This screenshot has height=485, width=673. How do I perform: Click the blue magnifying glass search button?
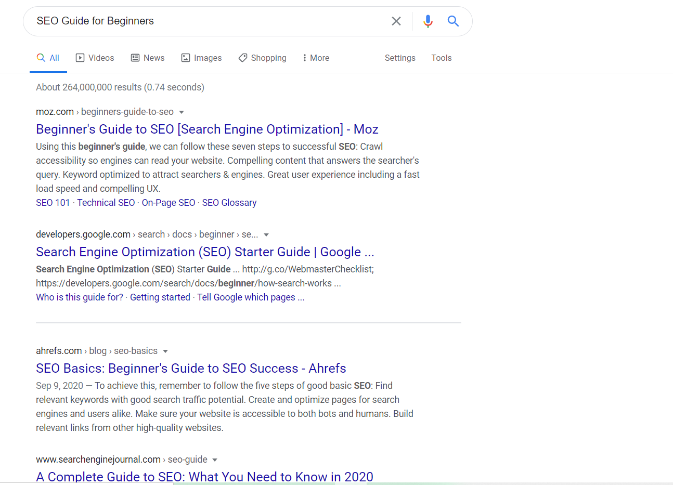pos(453,21)
